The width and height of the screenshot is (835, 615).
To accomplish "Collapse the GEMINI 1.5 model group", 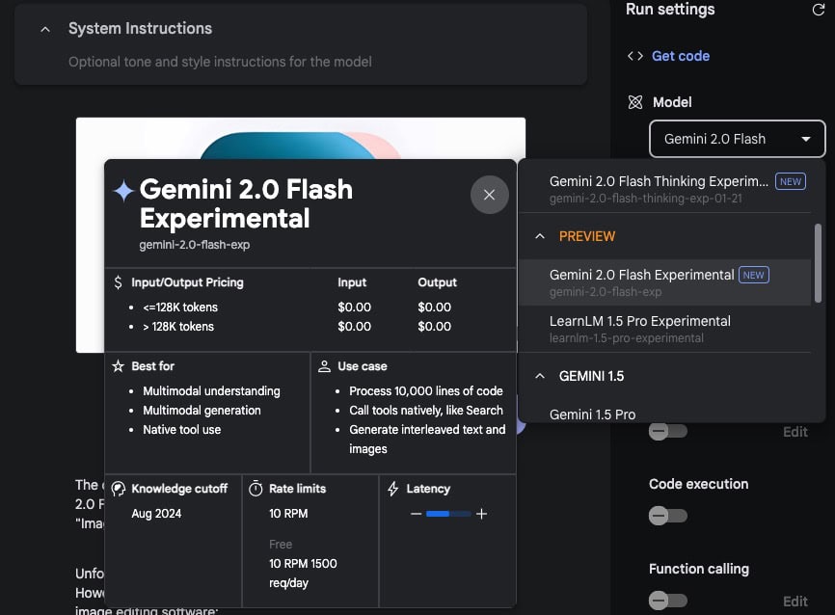I will (539, 377).
